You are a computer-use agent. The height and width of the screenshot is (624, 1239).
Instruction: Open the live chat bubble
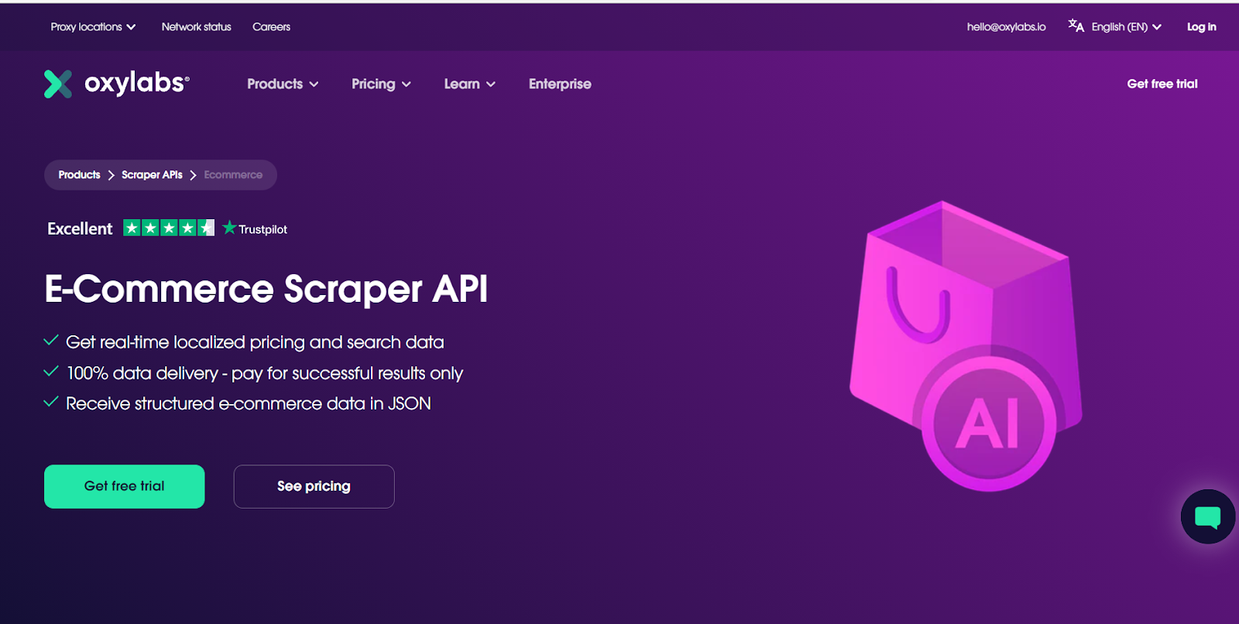[1208, 516]
